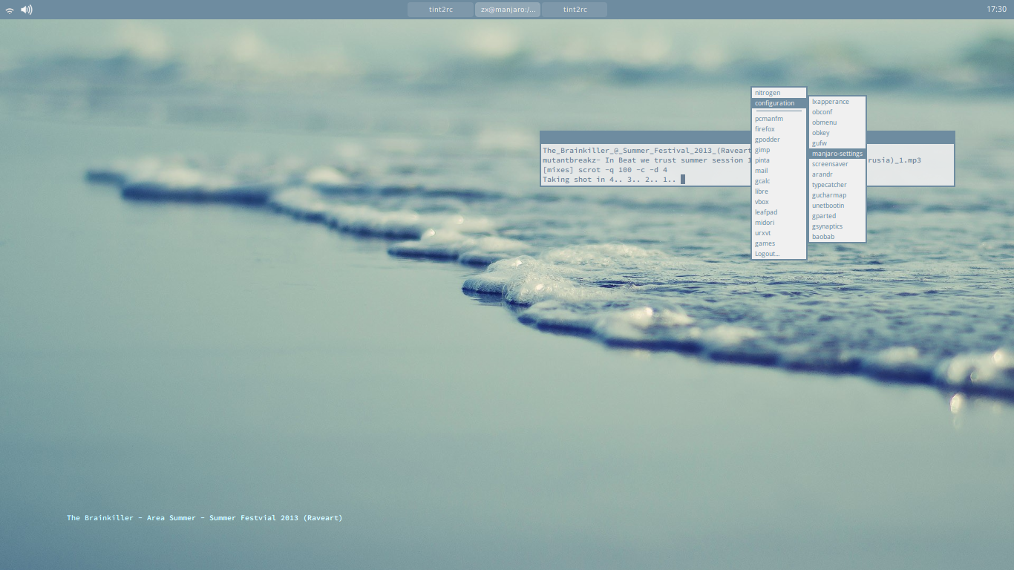Open obkey from the submenu
Viewport: 1014px width, 570px height.
(837, 133)
